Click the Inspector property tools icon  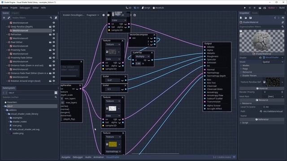point(283,22)
